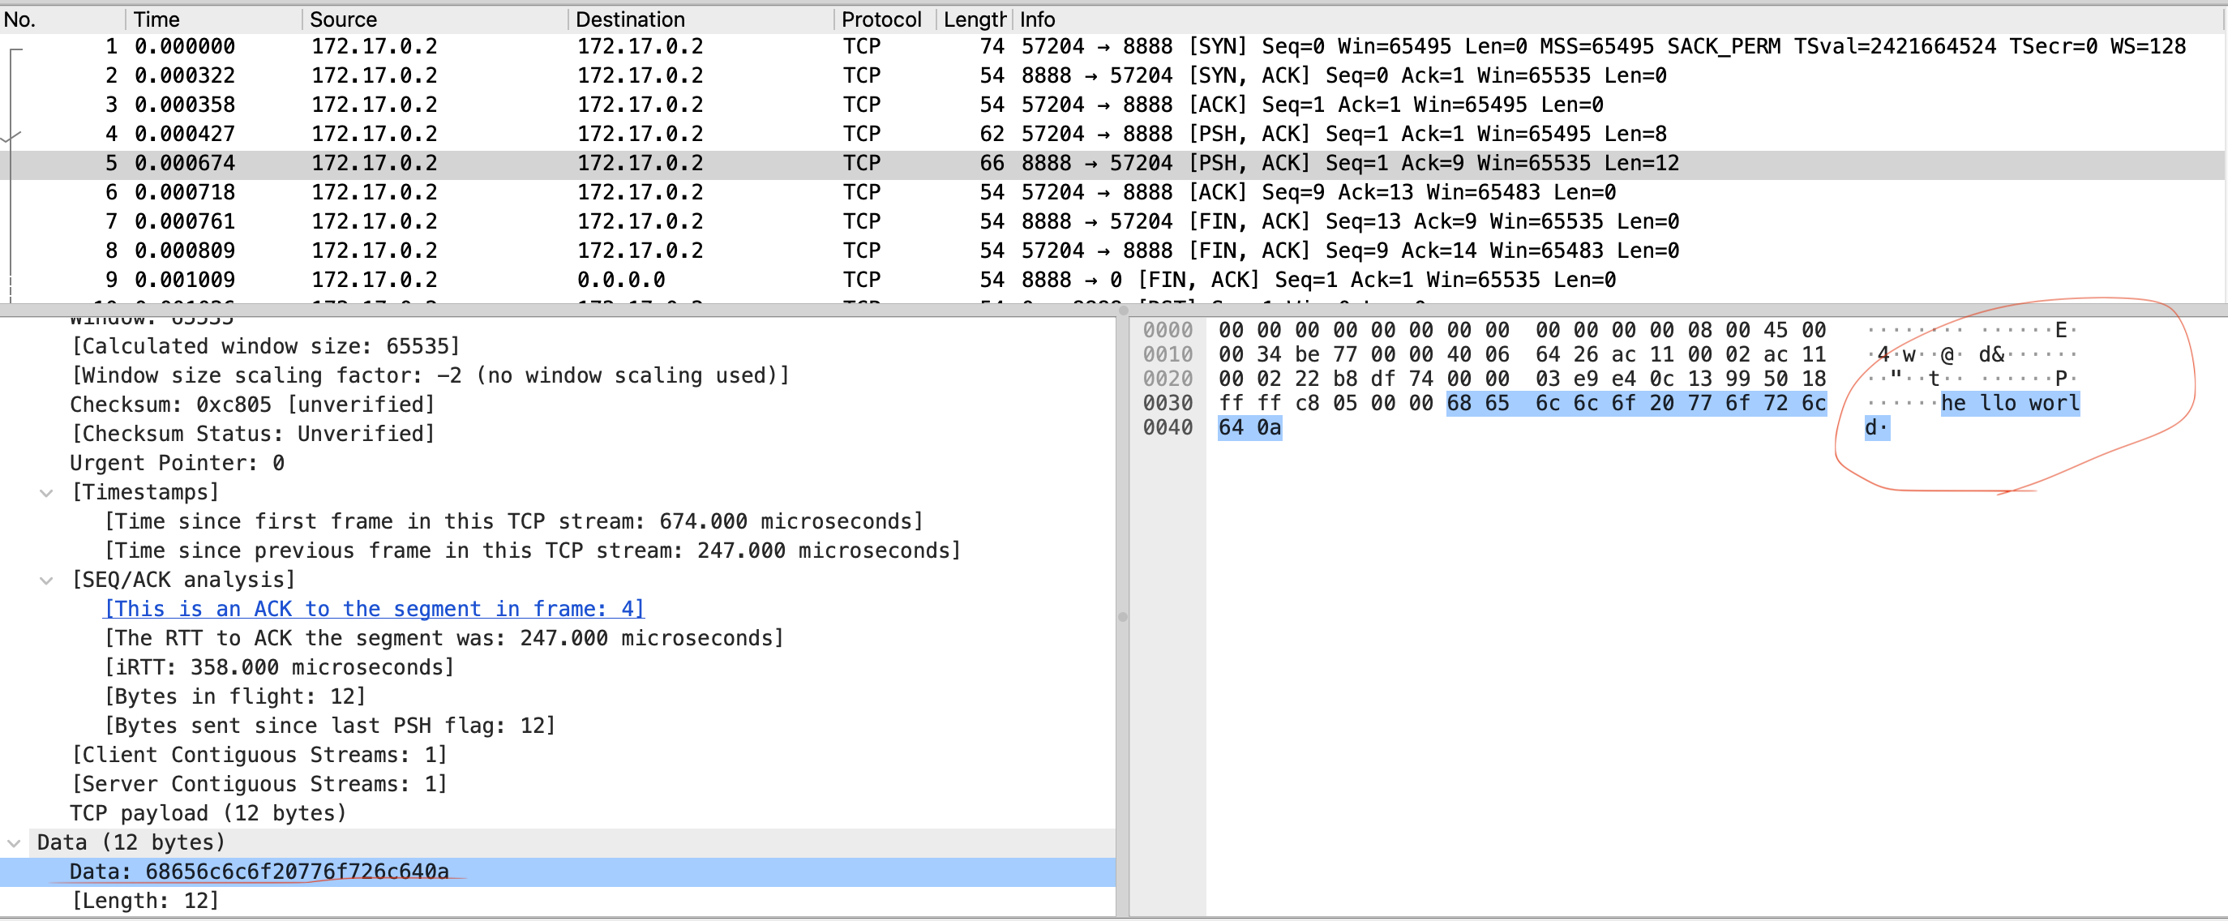The height and width of the screenshot is (921, 2228).
Task: Click highlighted ASCII text 'he llo worl'
Action: [x=2009, y=404]
